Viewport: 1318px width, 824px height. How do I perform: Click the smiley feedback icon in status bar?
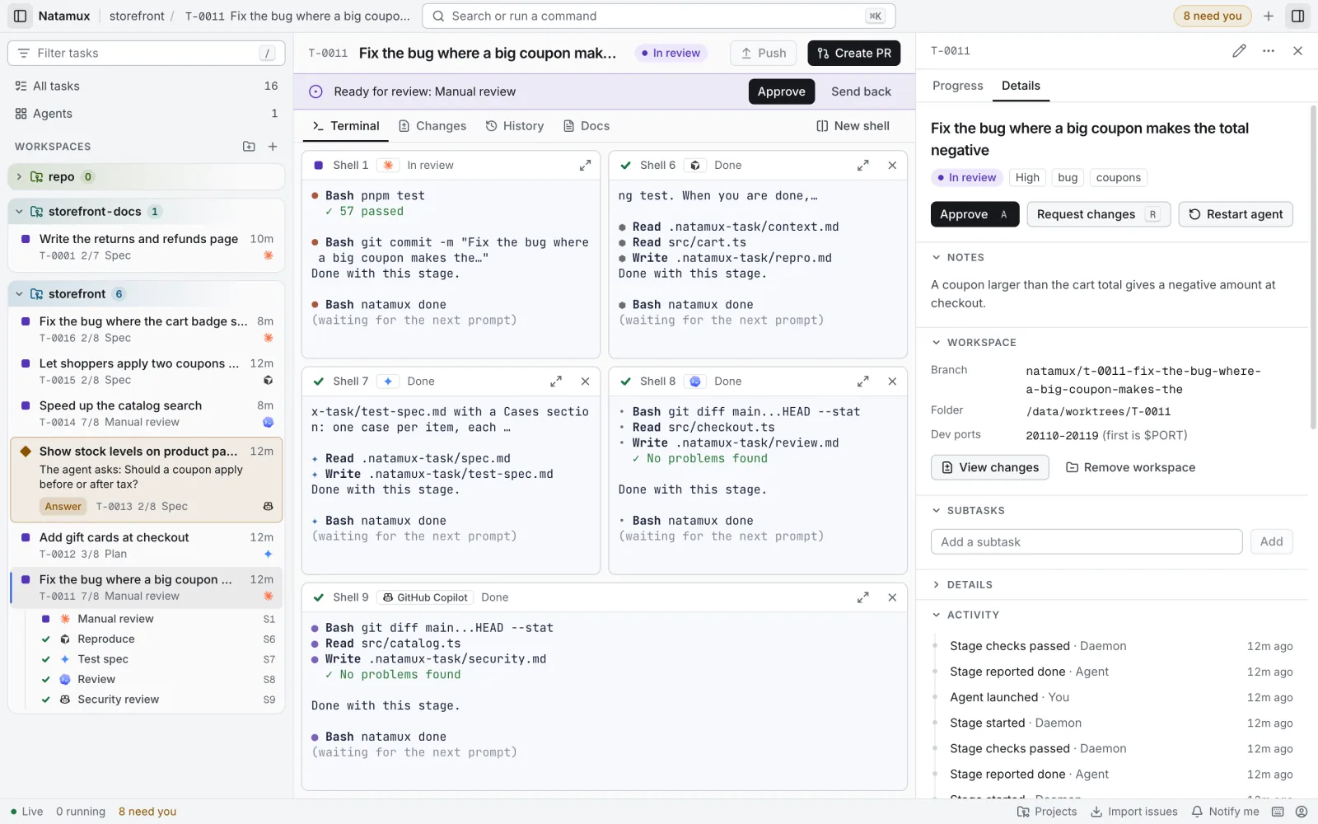1301,812
